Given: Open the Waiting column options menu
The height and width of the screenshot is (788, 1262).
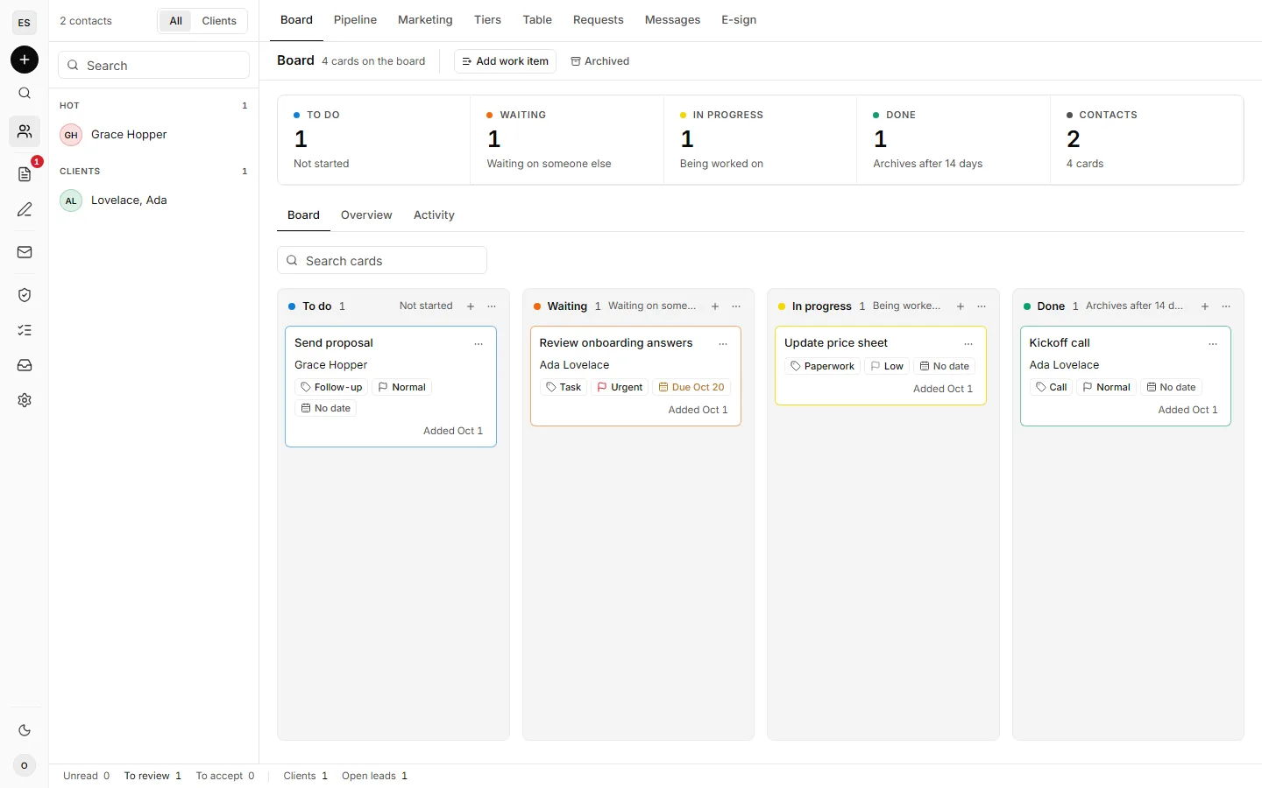Looking at the screenshot, I should pyautogui.click(x=736, y=306).
